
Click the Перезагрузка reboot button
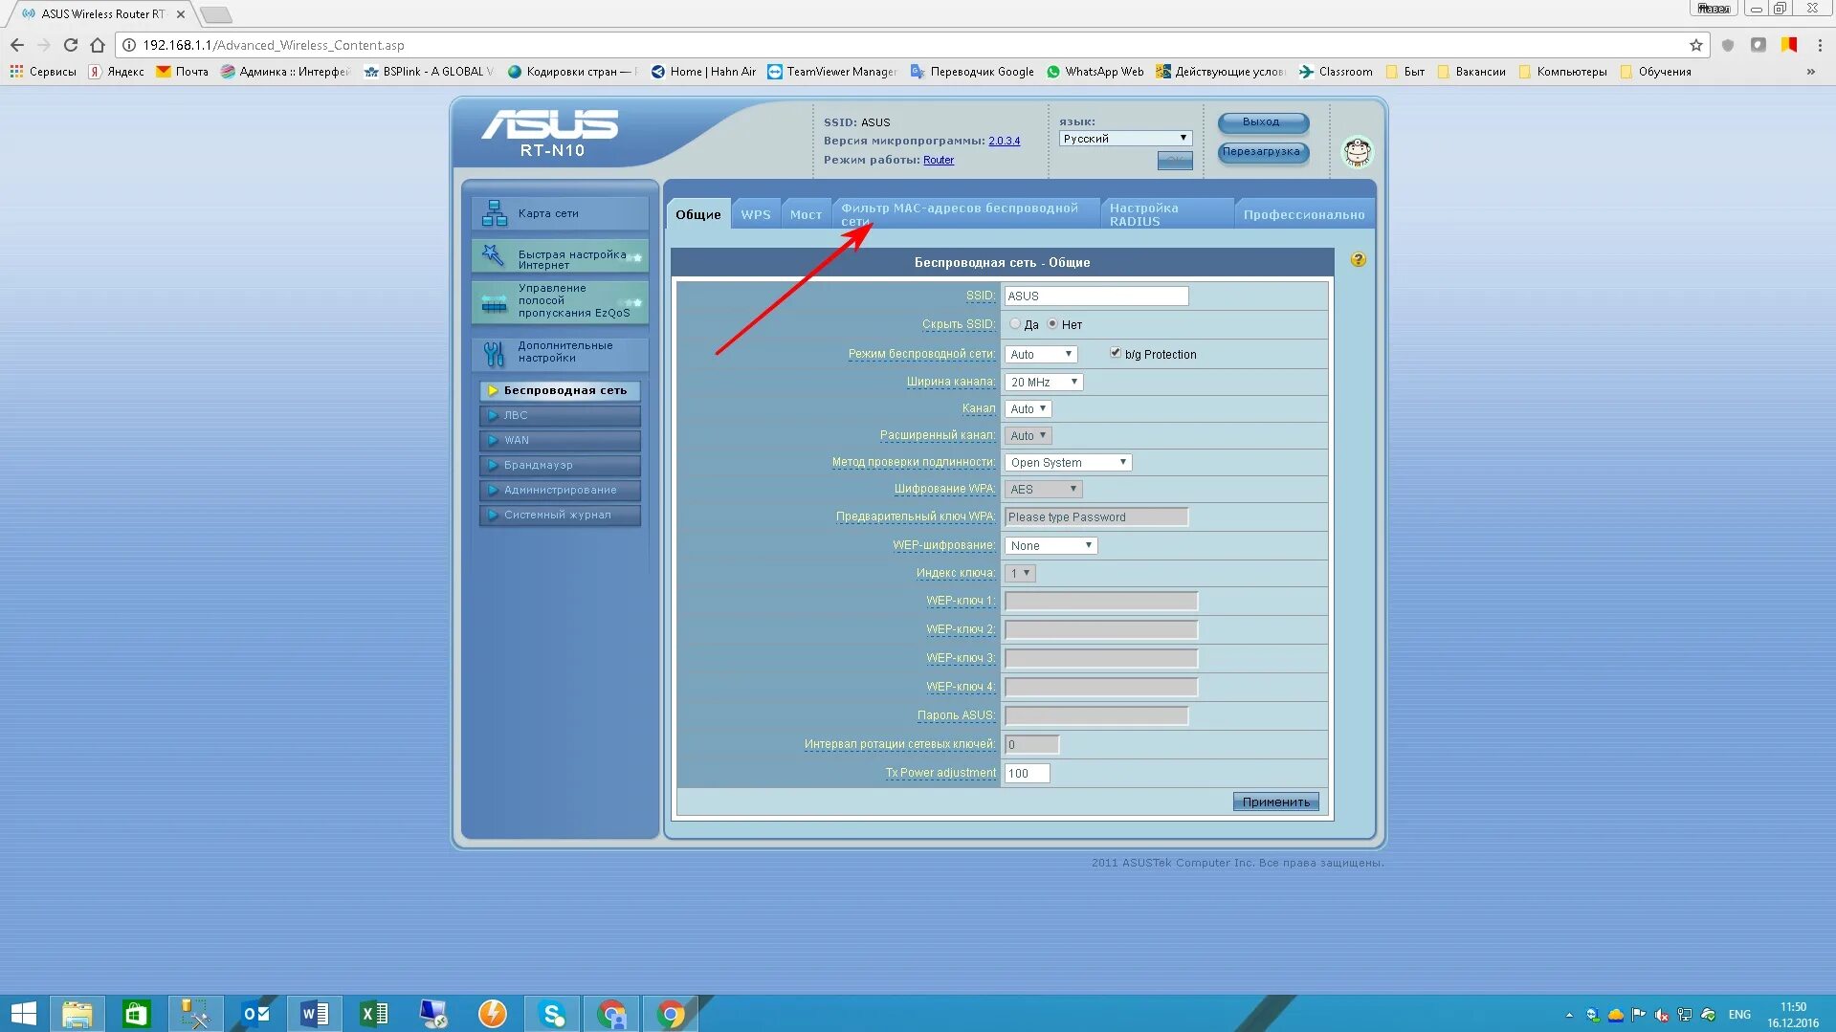[x=1263, y=152]
